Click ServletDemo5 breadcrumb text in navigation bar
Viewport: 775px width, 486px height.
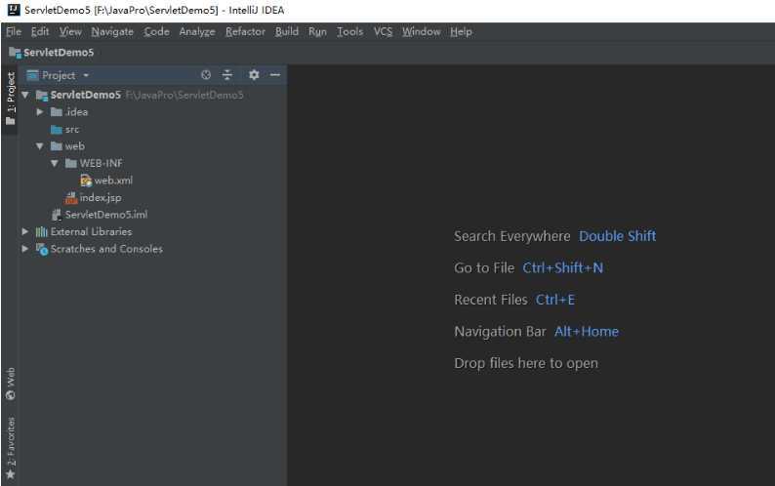click(59, 53)
